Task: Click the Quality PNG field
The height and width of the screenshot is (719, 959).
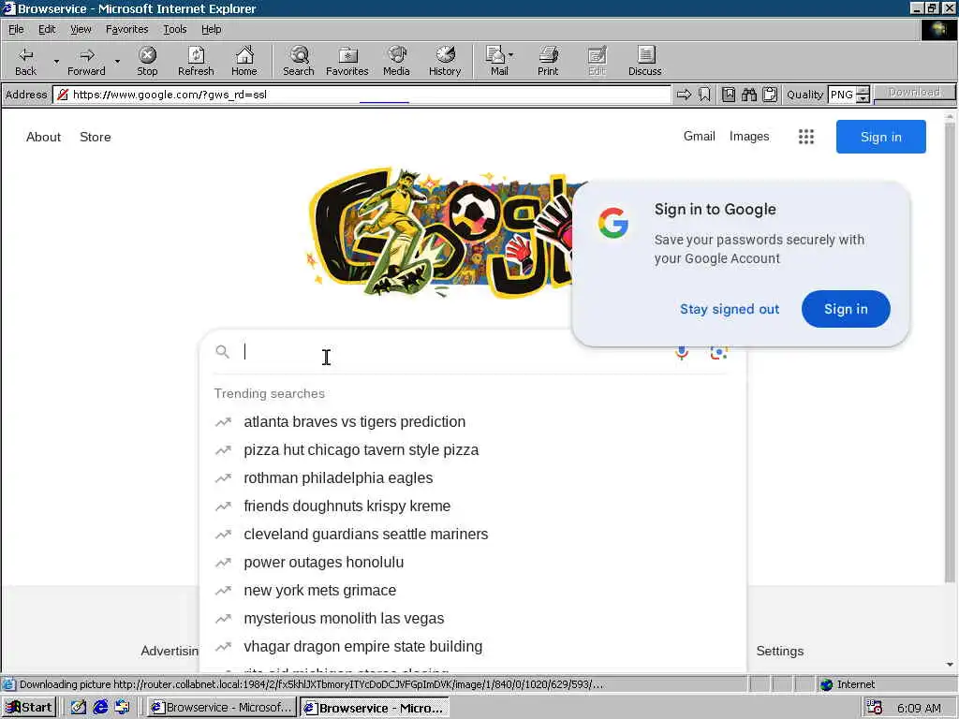Action: click(x=842, y=95)
